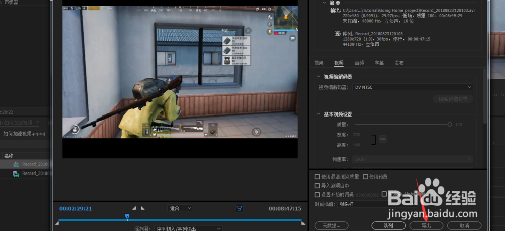Viewport: 505px width, 231px height.
Task: Click the duration timecode 00:08:47:15
Action: click(285, 208)
